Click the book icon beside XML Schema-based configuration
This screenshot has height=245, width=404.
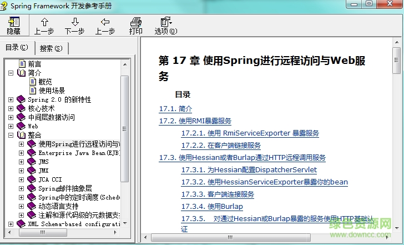tap(21, 224)
